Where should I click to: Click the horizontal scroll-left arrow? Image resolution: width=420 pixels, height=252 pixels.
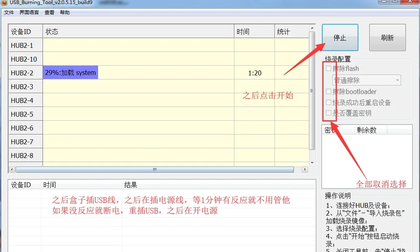12,169
